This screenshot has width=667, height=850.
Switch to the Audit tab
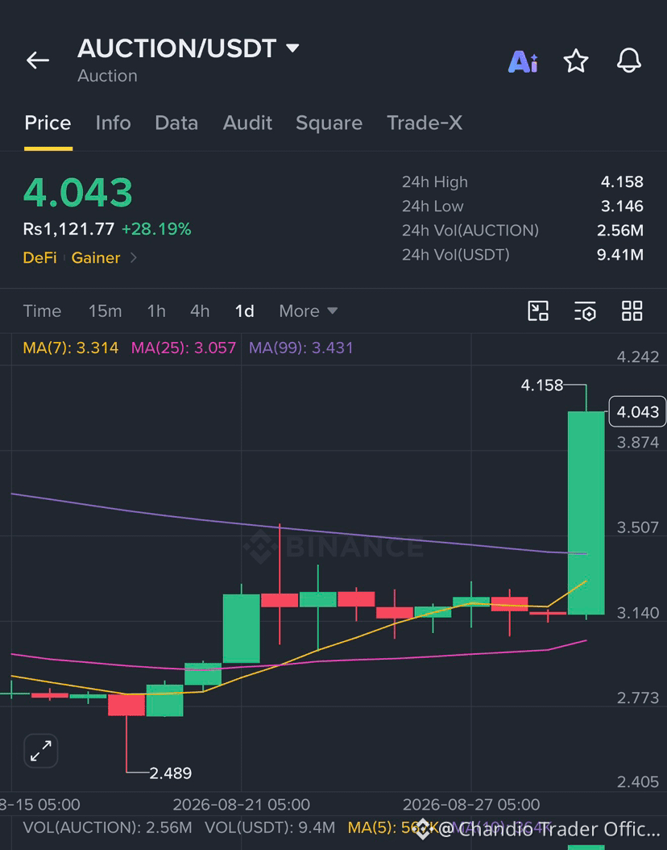[247, 123]
